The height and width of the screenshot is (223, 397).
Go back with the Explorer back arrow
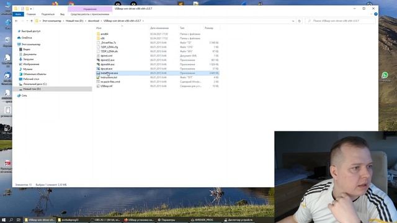[x=17, y=20]
